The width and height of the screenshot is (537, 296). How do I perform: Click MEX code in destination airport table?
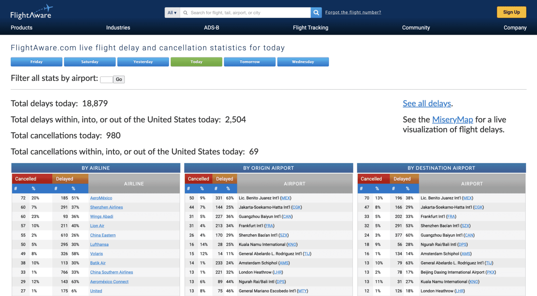[x=468, y=198]
